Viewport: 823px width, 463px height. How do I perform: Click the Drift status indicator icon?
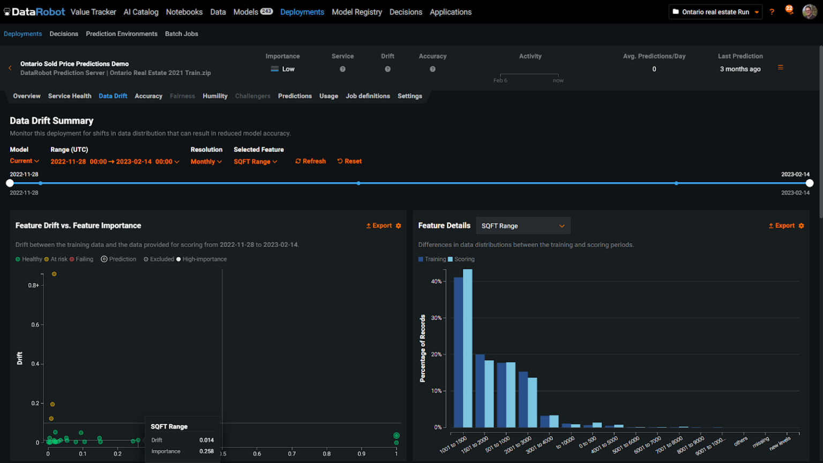(x=387, y=69)
